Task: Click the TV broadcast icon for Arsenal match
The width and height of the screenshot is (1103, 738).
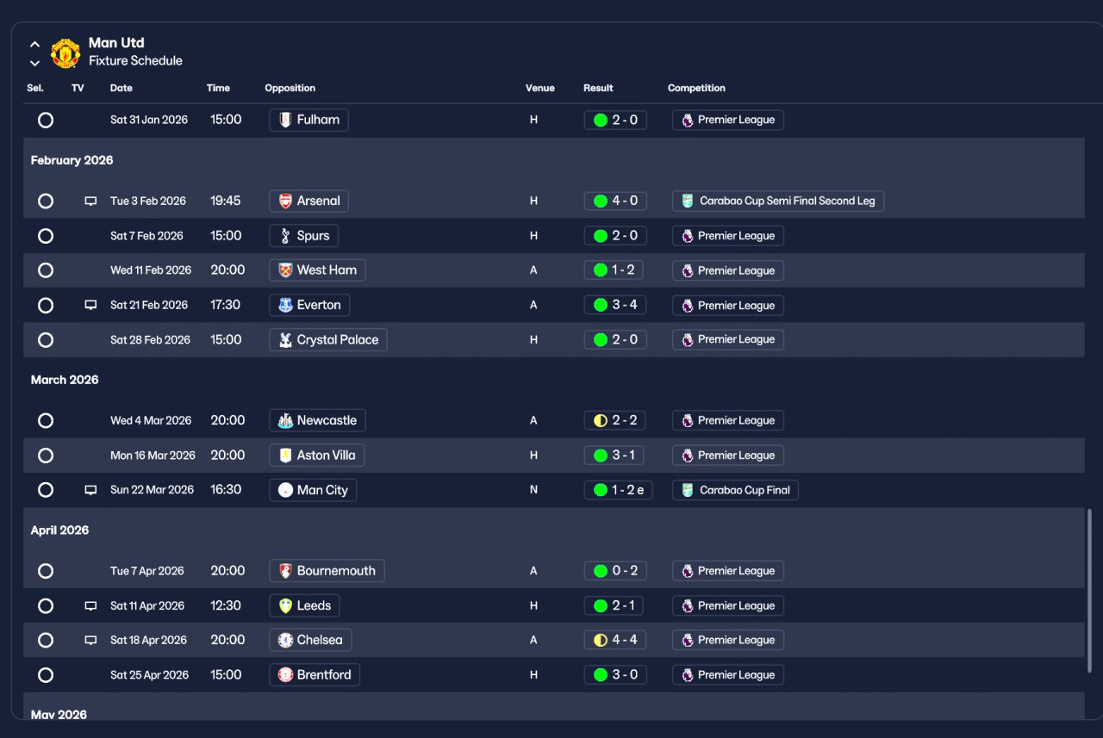Action: click(x=90, y=202)
